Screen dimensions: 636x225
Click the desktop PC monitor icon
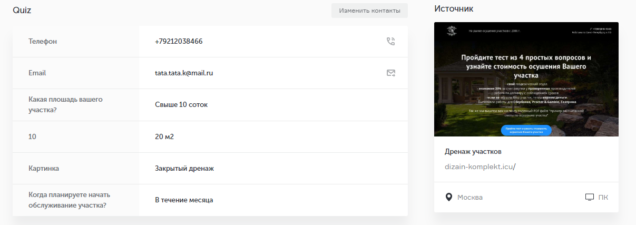coord(590,197)
